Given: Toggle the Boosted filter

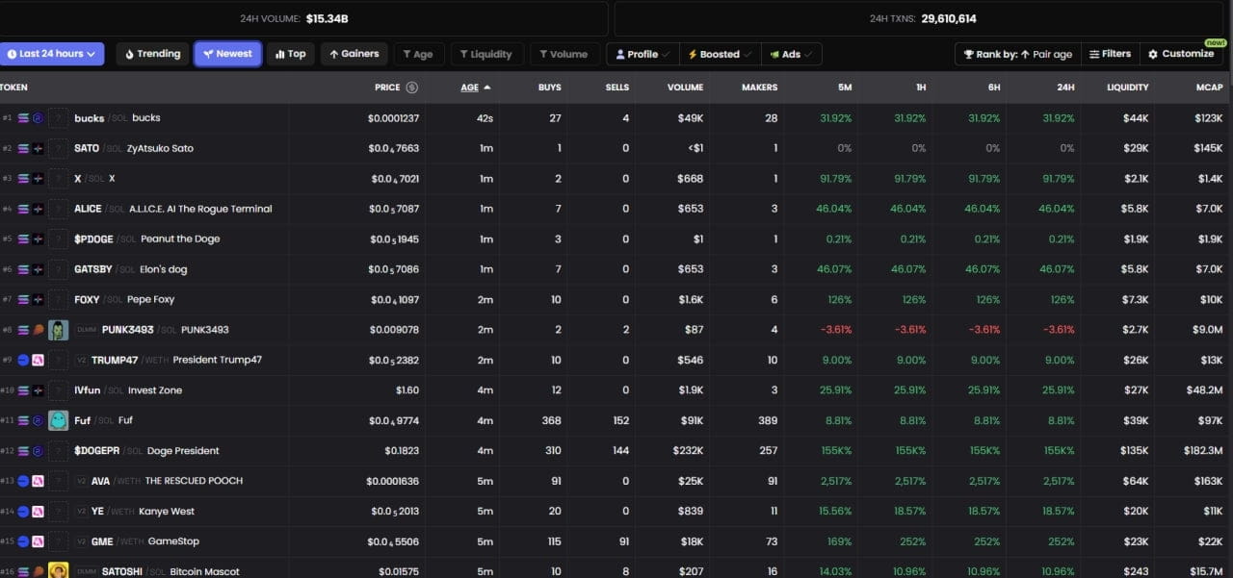Looking at the screenshot, I should pyautogui.click(x=720, y=54).
